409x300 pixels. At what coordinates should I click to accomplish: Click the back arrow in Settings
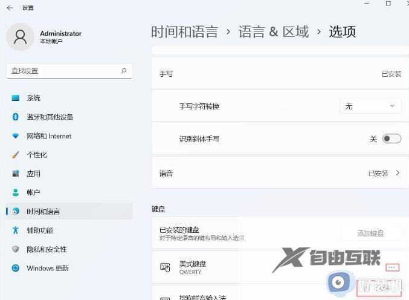coord(10,8)
